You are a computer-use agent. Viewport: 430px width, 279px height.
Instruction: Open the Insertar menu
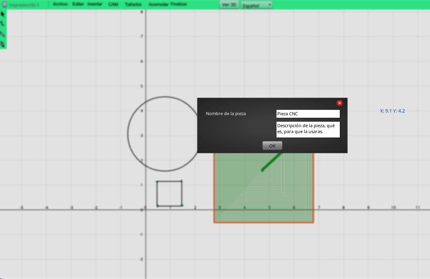pyautogui.click(x=95, y=4)
